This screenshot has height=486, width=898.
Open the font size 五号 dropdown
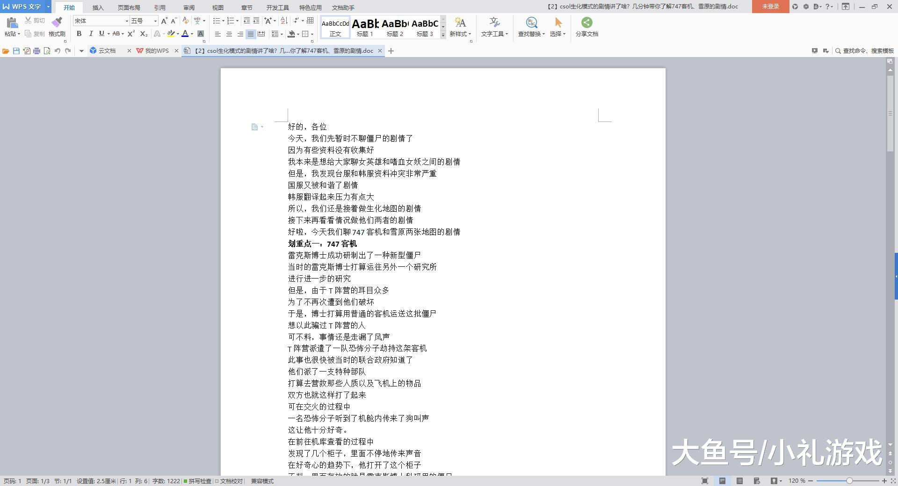point(155,21)
